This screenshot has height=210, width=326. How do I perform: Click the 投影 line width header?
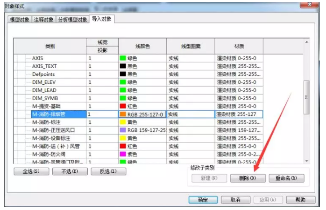click(102, 50)
